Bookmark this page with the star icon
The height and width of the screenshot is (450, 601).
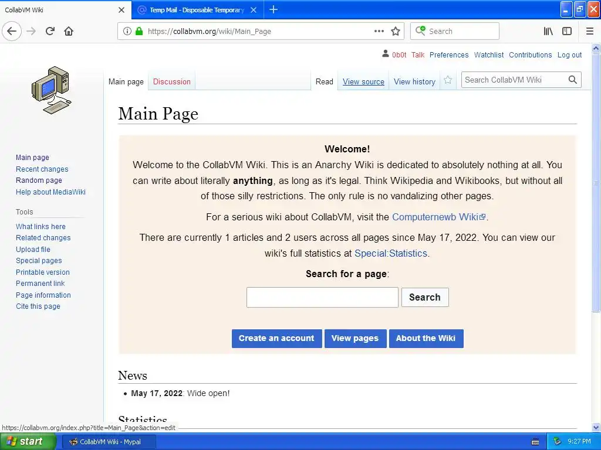396,31
